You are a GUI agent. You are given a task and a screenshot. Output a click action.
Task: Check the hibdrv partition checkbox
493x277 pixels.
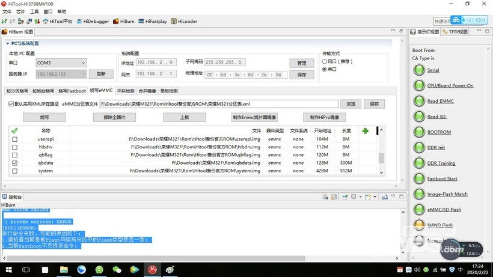point(15,147)
